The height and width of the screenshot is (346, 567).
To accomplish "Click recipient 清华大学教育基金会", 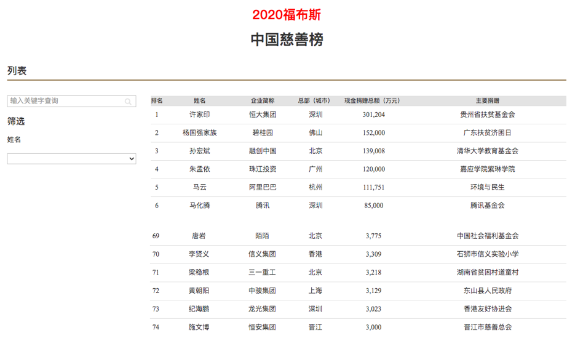I will (x=488, y=151).
